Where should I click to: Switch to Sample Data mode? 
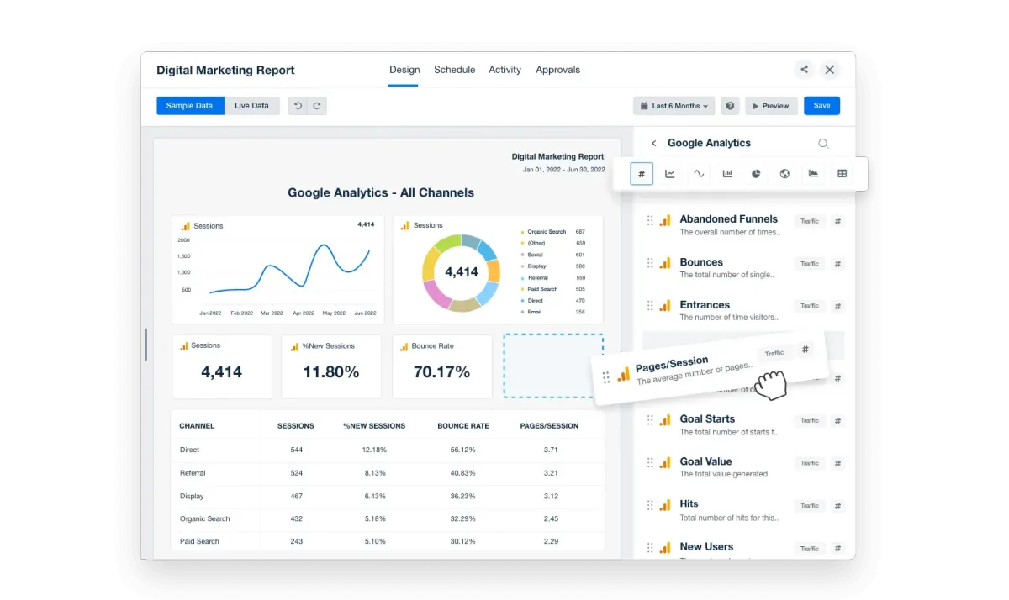[x=190, y=106]
